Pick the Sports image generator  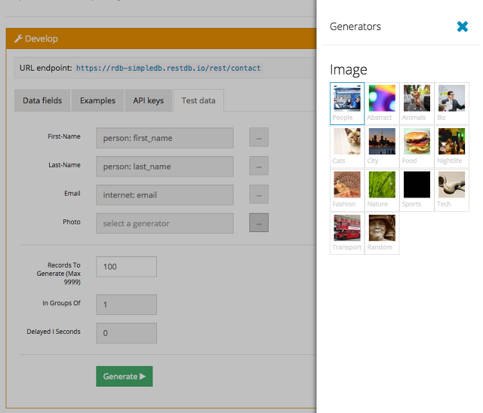[417, 190]
